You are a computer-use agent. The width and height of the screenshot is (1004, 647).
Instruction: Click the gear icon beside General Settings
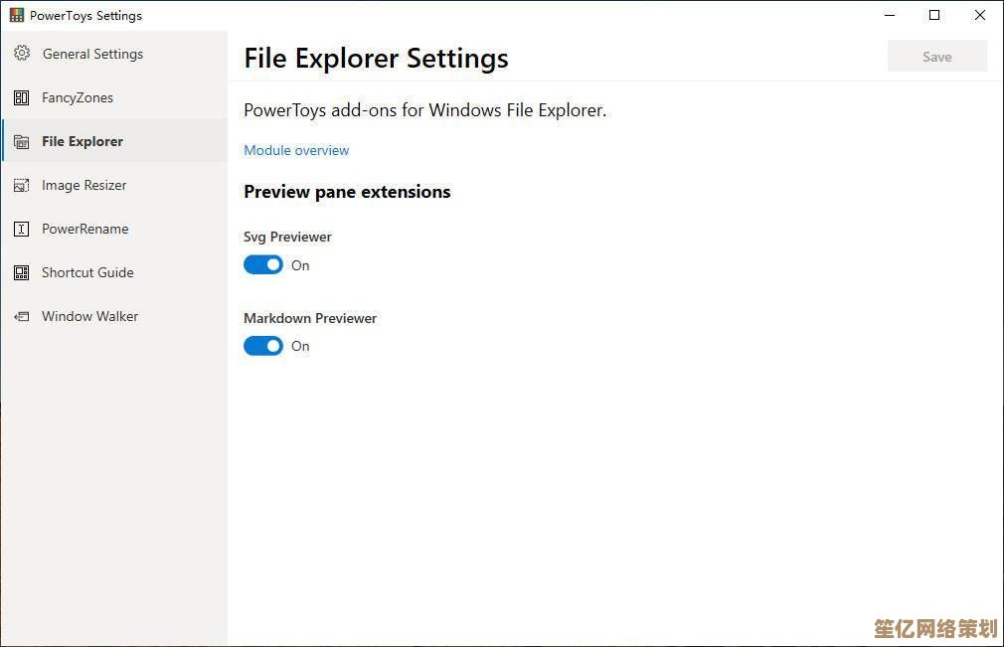point(22,54)
